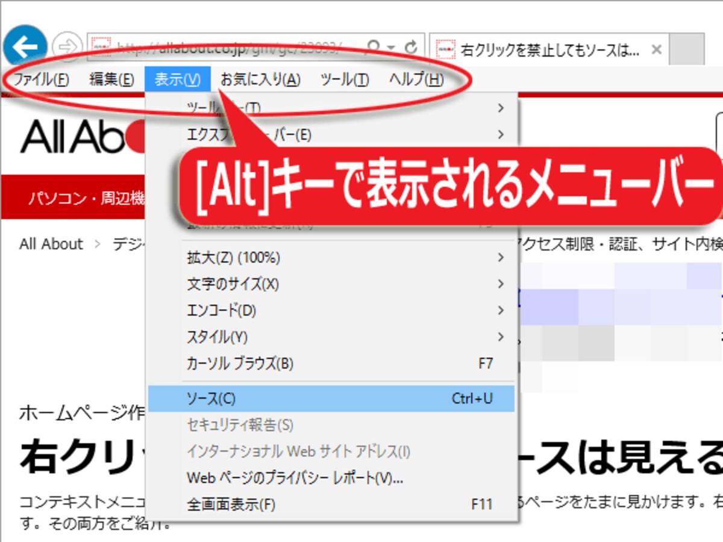Click the new tab button
The image size is (723, 542).
point(687,49)
